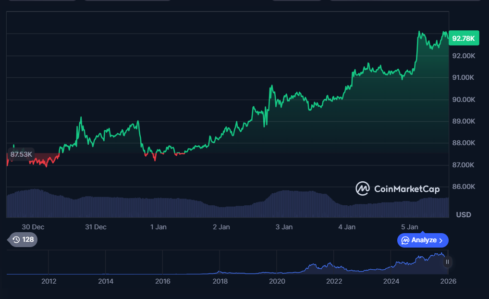
Task: Select the 30 Dec date on the x-axis
Action: point(33,227)
